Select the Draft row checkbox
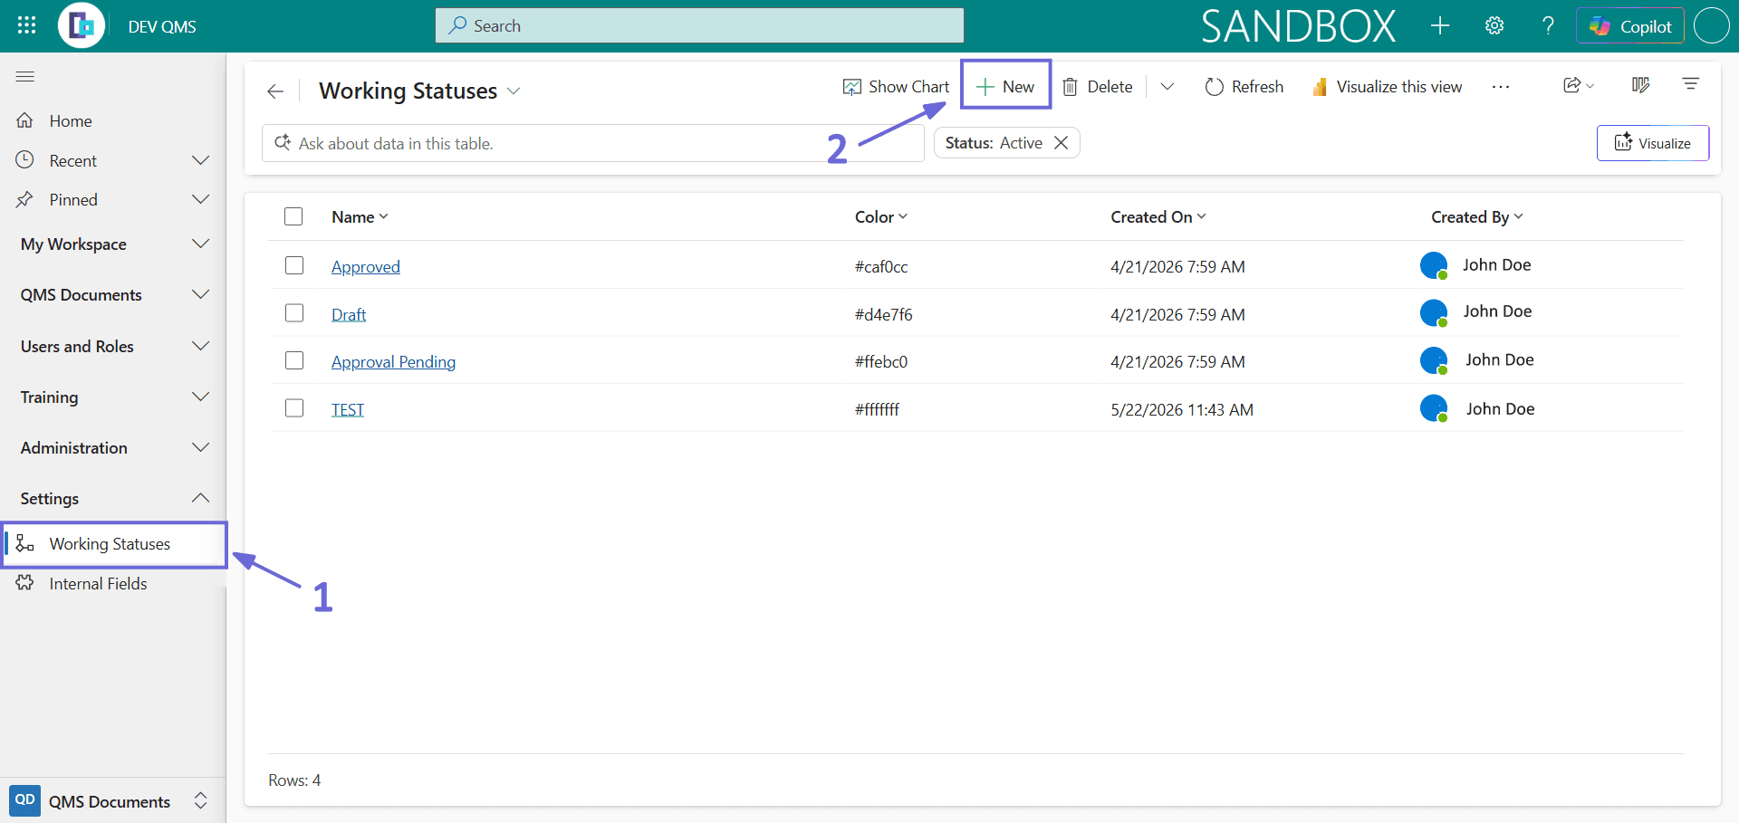This screenshot has height=823, width=1739. click(x=294, y=312)
